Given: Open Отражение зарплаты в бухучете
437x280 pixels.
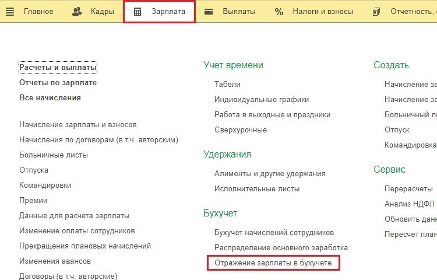Looking at the screenshot, I should point(273,263).
